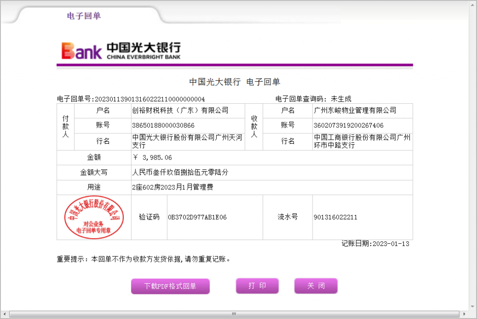This screenshot has height=319, width=477.
Task: Click payee name 广州东峻物业管理有限公司
Action: coord(355,111)
